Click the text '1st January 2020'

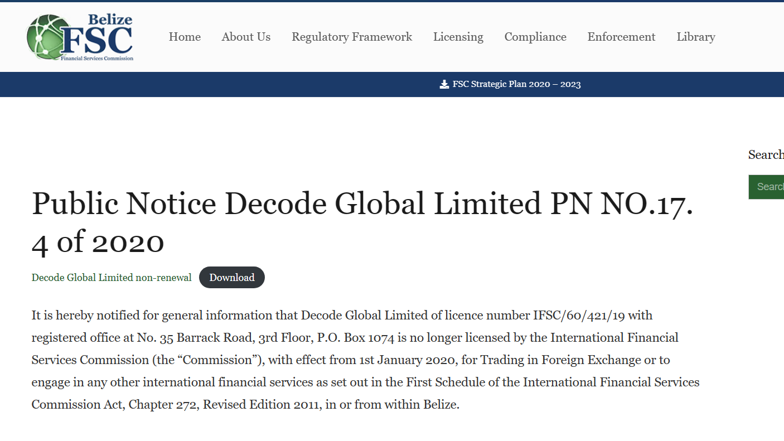[408, 360]
